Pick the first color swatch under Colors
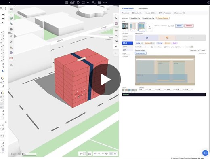The height and width of the screenshot is (159, 210). [123, 90]
